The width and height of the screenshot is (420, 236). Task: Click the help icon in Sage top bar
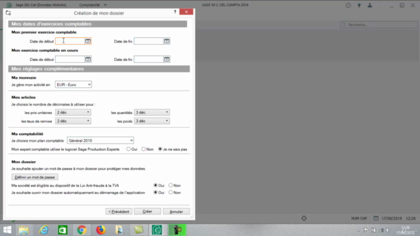(348, 5)
